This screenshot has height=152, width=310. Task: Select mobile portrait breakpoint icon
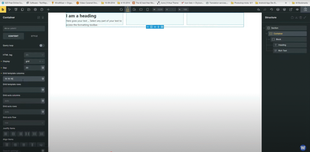tap(147, 9)
